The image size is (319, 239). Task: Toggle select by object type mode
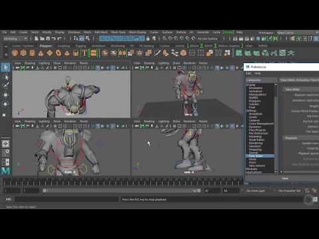pos(82,39)
